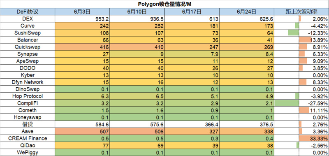Select the '6月17日' column header
Screen dimensions: 329x156
pyautogui.click(x=192, y=12)
